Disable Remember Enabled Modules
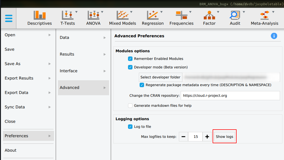The image size is (284, 160). [130, 59]
